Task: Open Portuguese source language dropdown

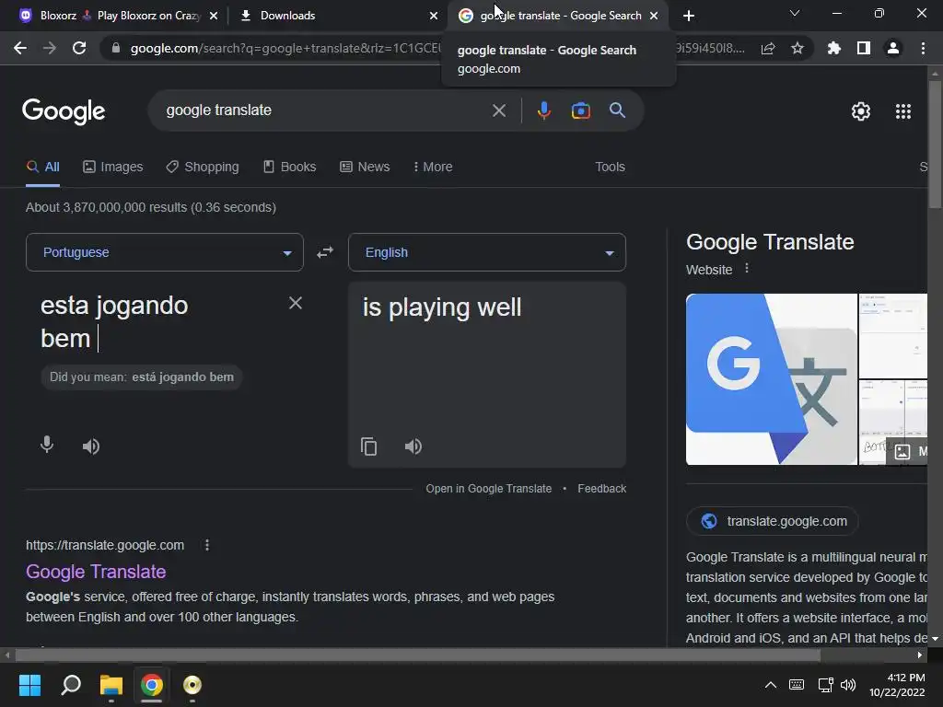Action: [x=165, y=252]
